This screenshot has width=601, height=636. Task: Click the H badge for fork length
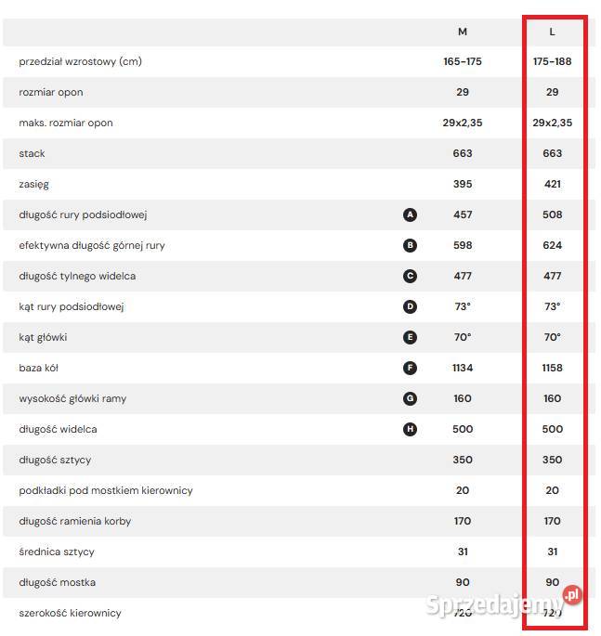coord(410,429)
